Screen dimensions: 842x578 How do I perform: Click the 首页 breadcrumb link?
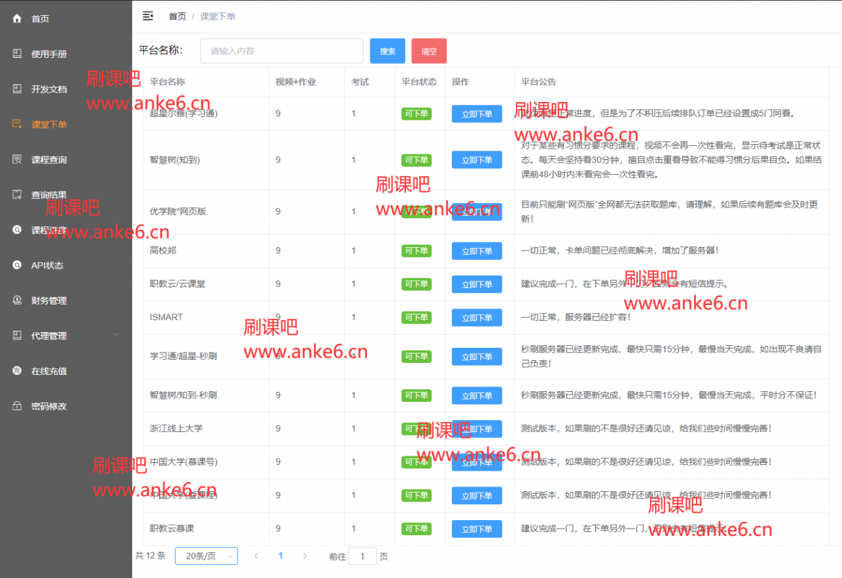[177, 16]
